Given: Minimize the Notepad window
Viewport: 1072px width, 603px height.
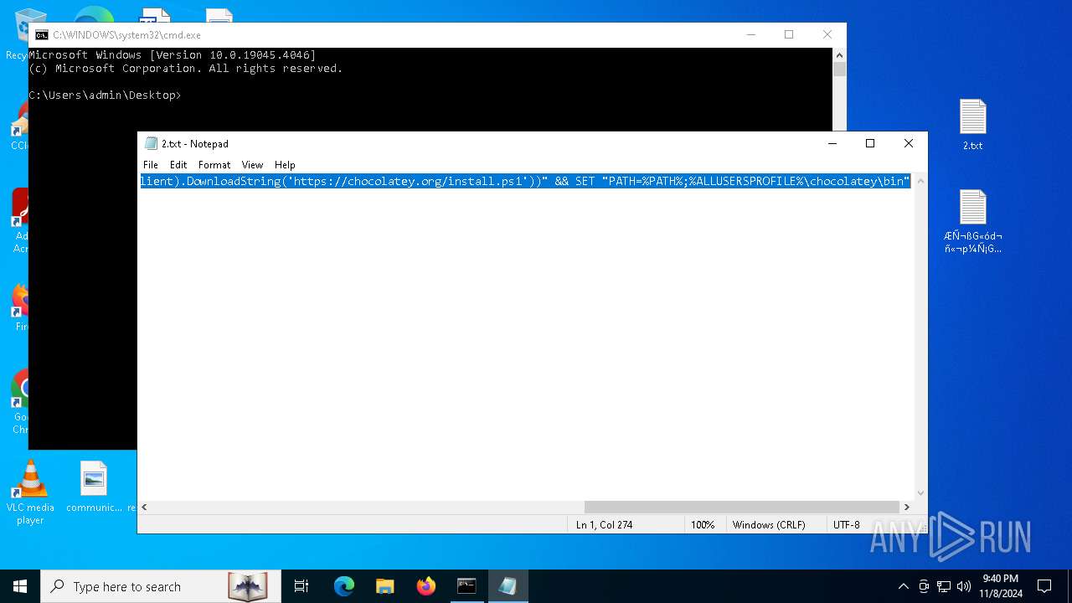Looking at the screenshot, I should point(832,143).
